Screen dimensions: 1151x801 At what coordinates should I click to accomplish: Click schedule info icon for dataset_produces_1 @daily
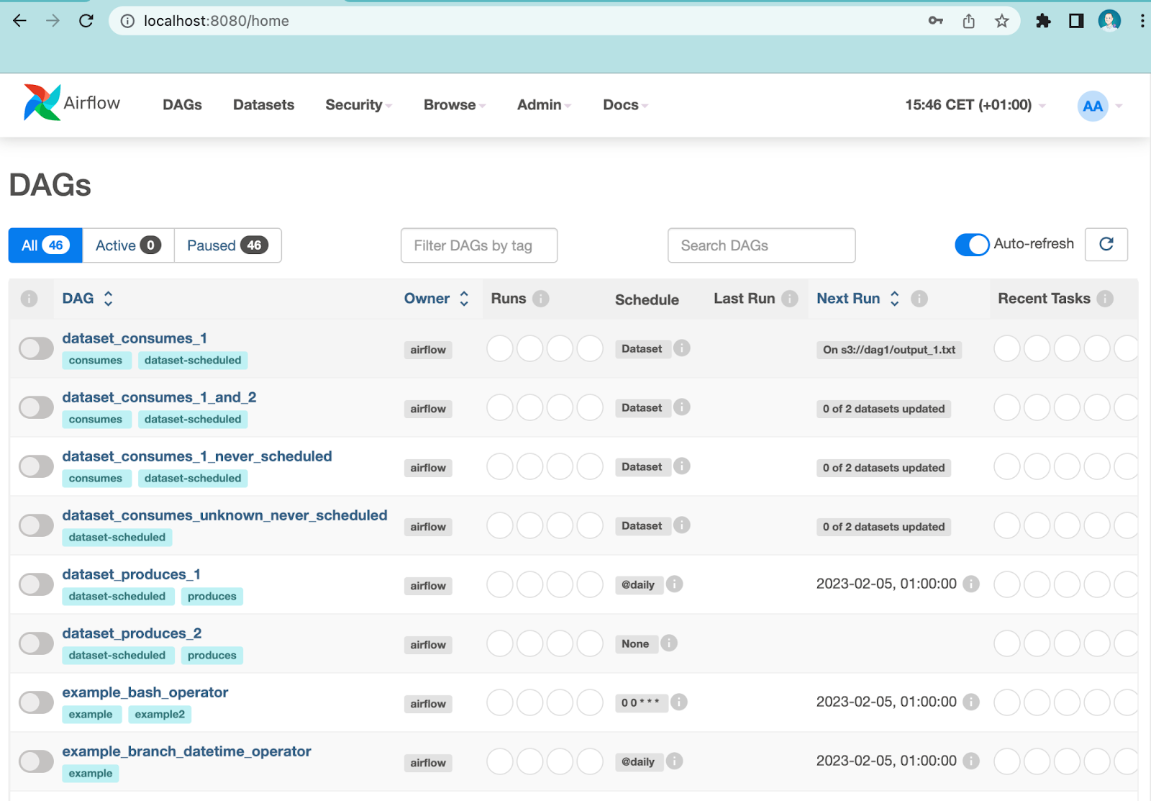click(x=674, y=584)
